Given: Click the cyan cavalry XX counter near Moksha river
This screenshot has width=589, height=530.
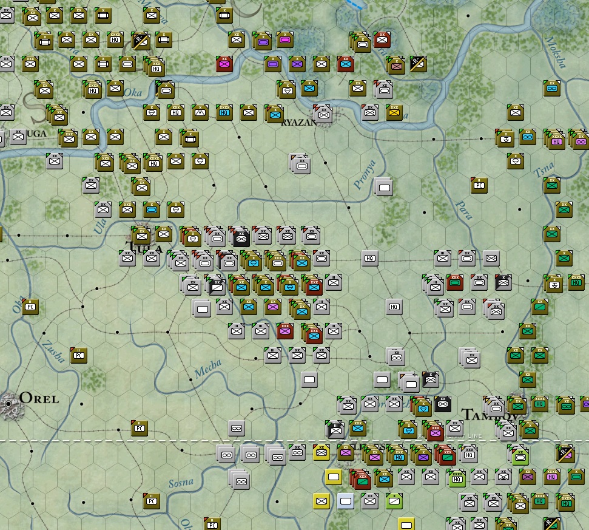Looking at the screenshot, I should coord(552,89).
